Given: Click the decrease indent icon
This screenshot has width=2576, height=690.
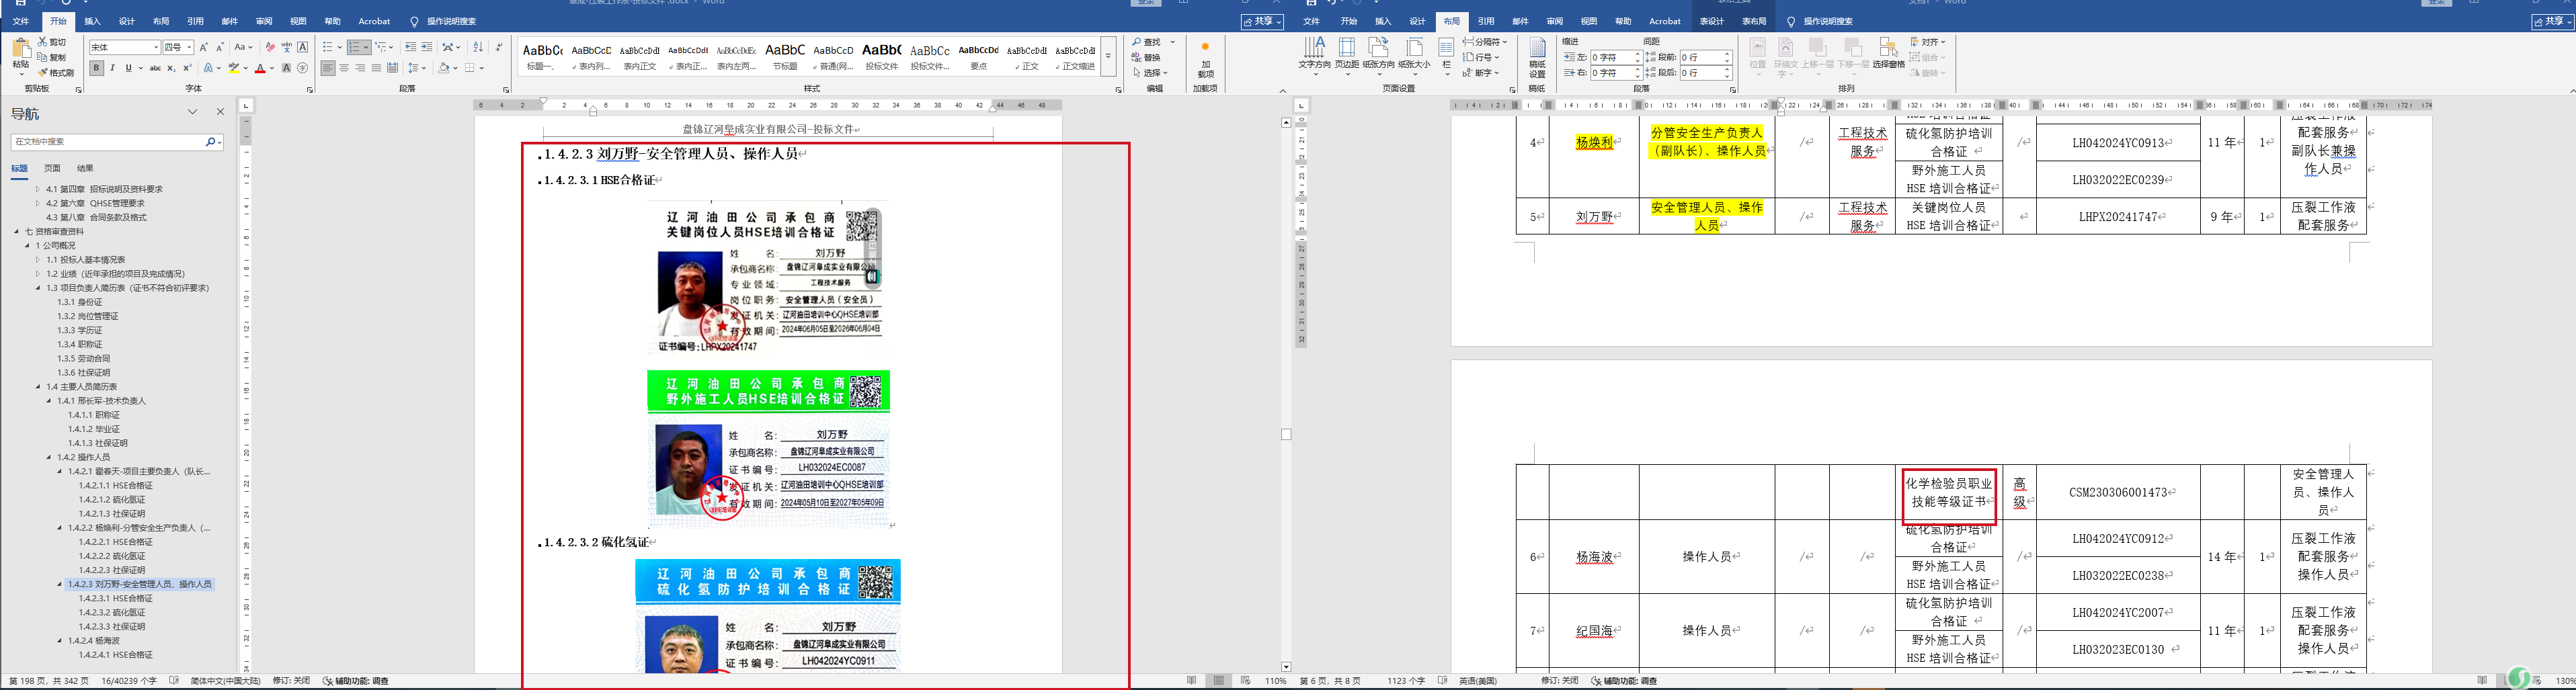Looking at the screenshot, I should (410, 47).
